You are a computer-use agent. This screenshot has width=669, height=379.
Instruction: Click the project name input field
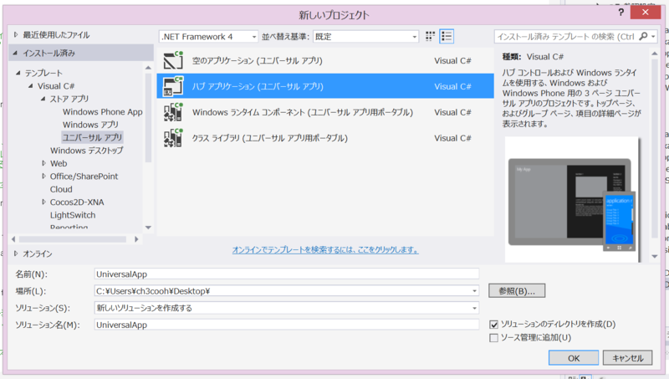point(286,274)
